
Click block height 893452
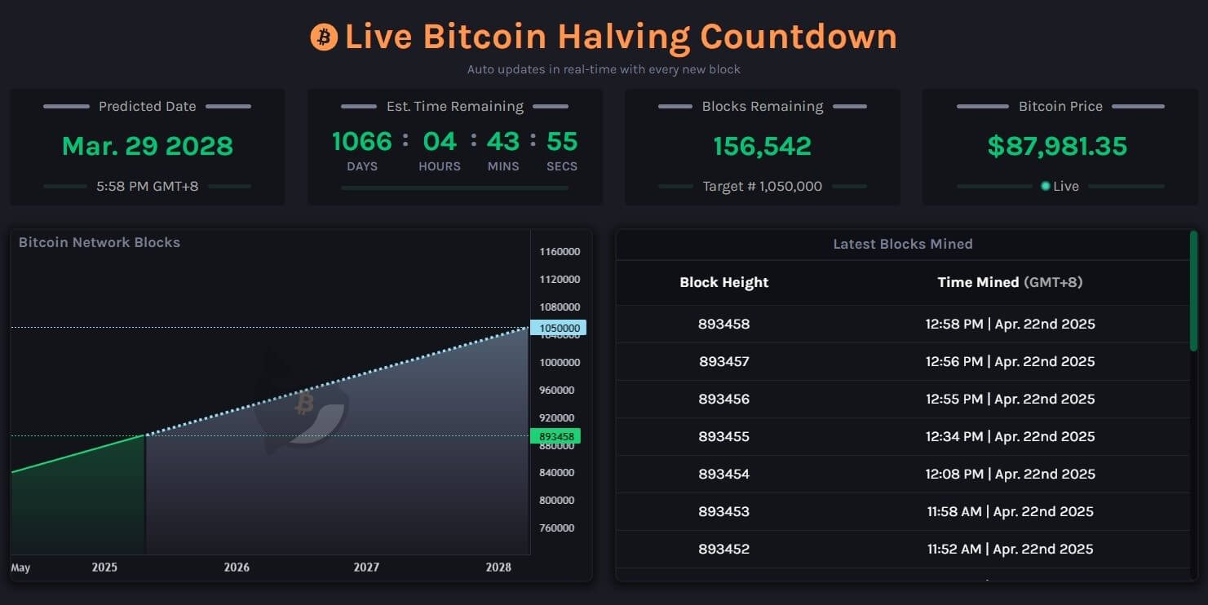(723, 549)
